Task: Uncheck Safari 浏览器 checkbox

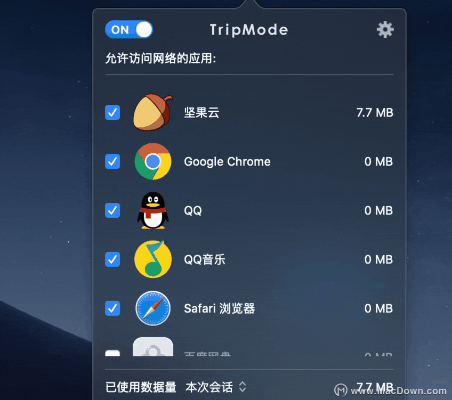Action: point(112,308)
